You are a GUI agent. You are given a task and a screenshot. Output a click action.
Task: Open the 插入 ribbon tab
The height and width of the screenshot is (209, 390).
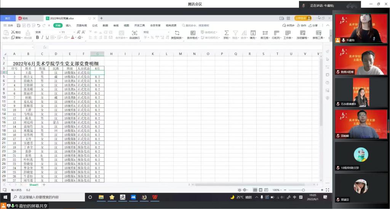[x=69, y=26]
